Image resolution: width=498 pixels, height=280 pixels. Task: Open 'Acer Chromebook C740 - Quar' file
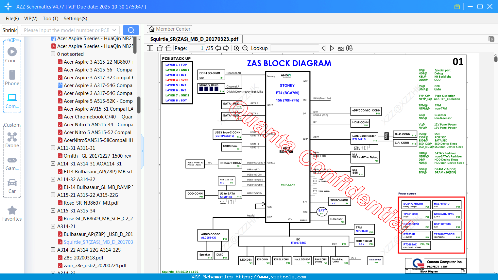(x=95, y=117)
